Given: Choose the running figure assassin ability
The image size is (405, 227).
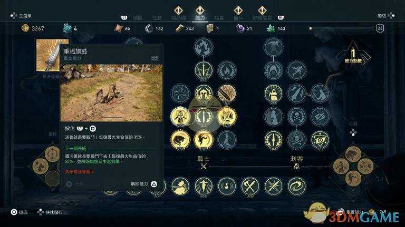Looking at the screenshot, I should pyautogui.click(x=296, y=70).
